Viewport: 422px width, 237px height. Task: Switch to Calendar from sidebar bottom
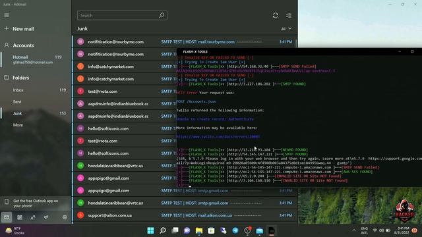tap(20, 217)
